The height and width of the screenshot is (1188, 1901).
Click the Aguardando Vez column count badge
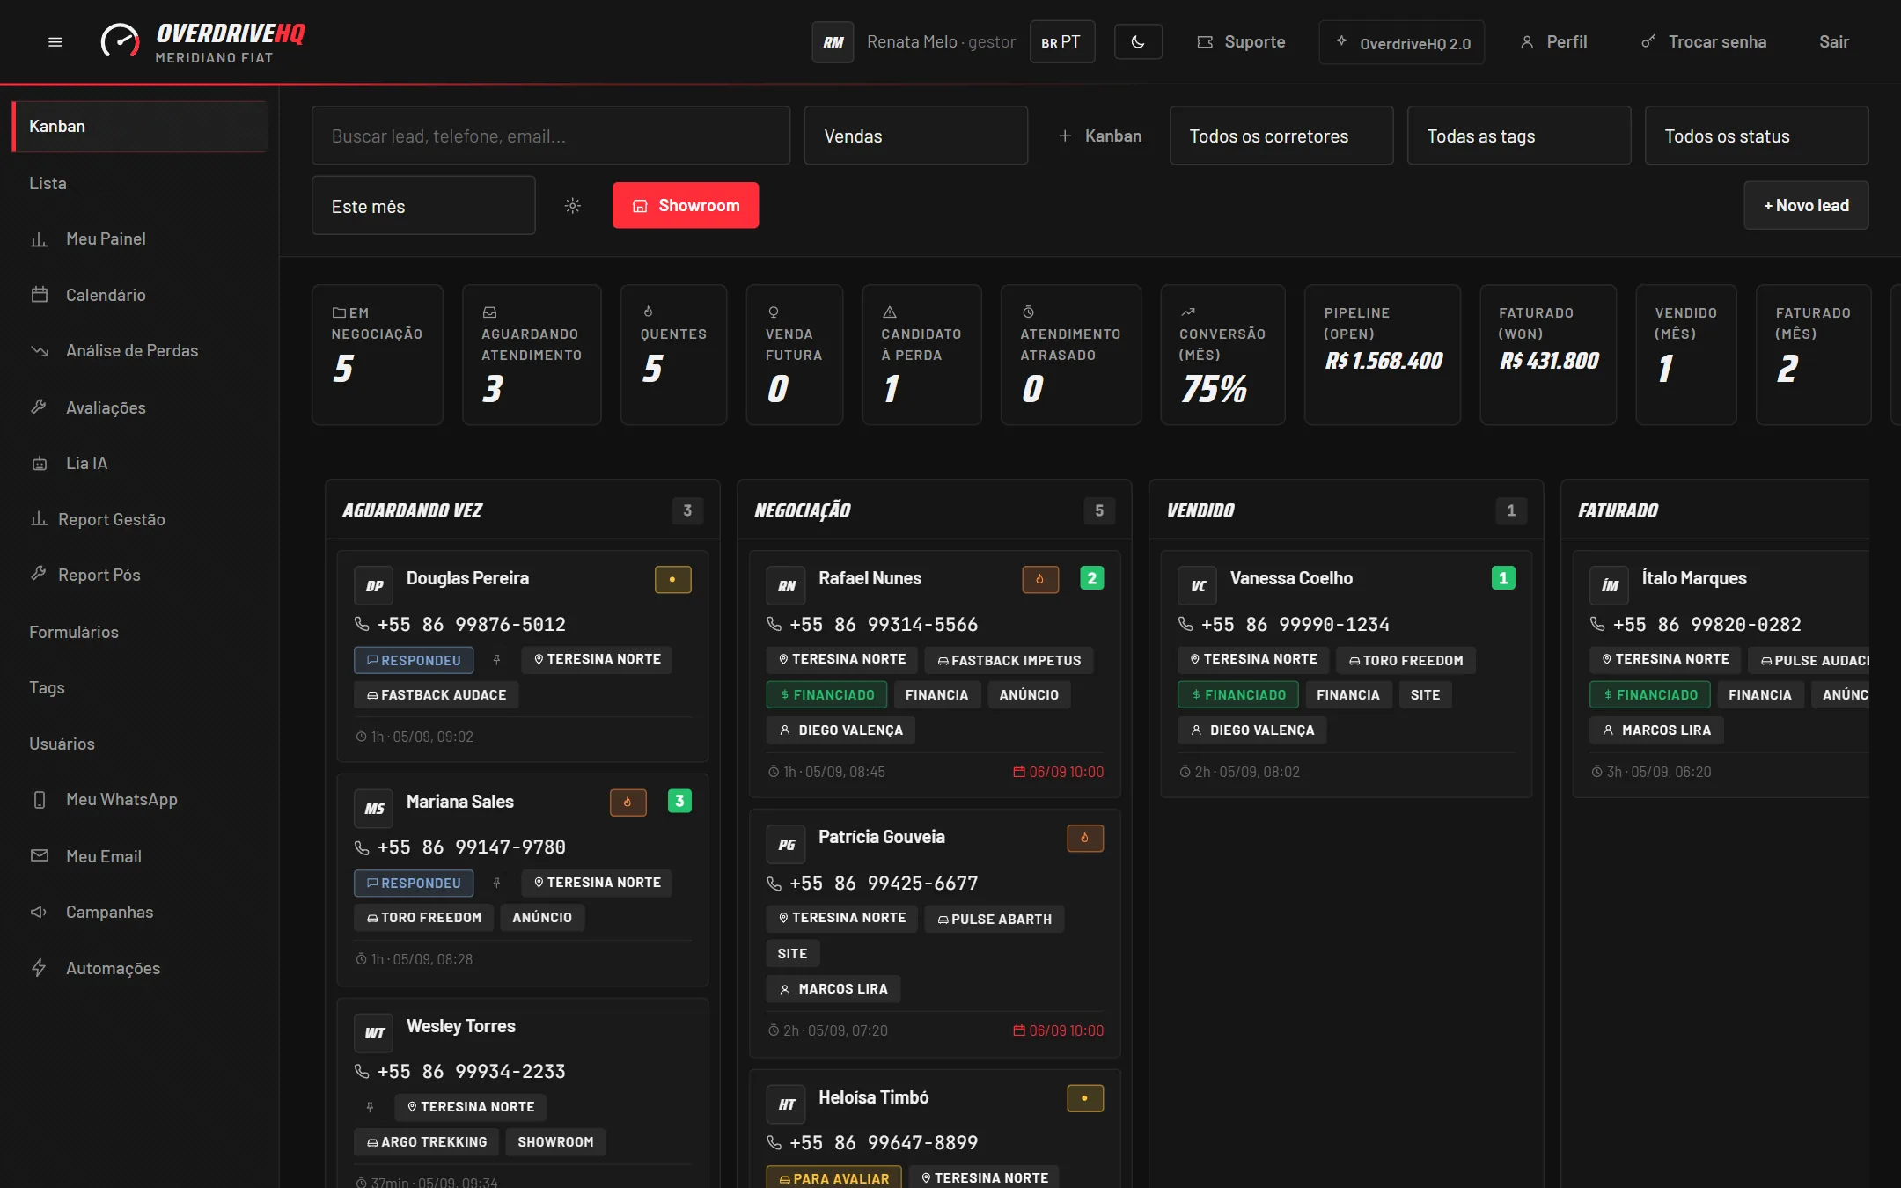pos(687,510)
